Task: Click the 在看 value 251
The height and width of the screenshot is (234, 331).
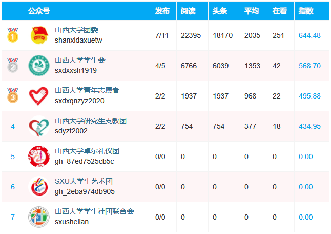Action: click(278, 35)
